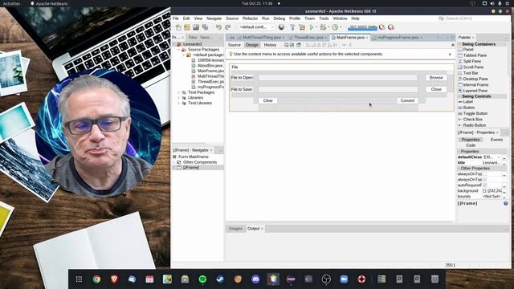Run the project with green play icon

pyautogui.click(x=312, y=27)
